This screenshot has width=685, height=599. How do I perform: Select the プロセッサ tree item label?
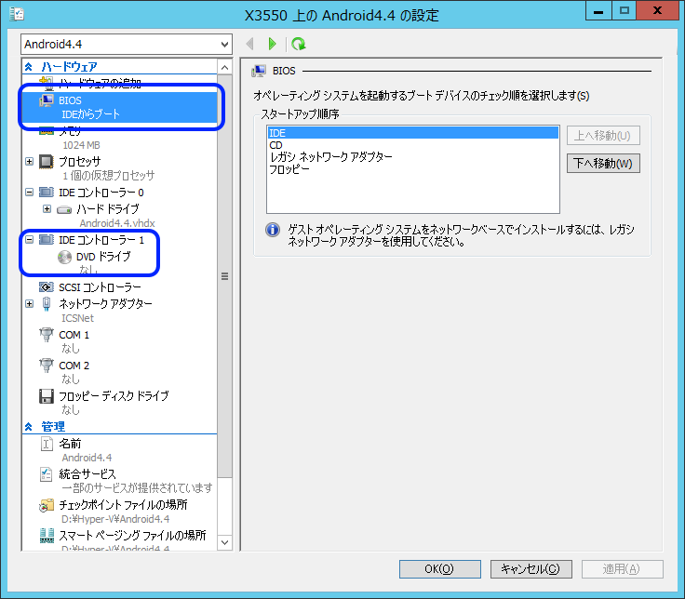[79, 162]
